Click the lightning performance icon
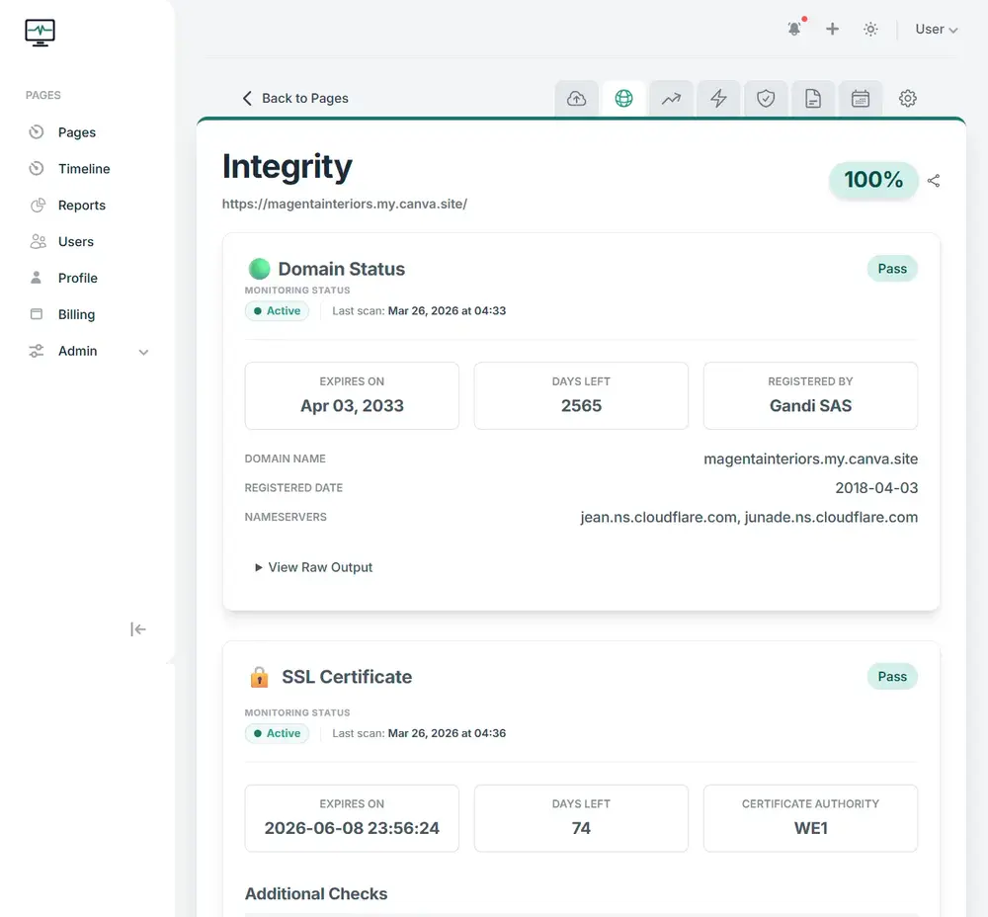 pyautogui.click(x=718, y=98)
